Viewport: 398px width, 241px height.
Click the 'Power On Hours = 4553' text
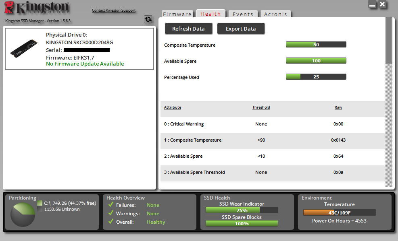[340, 221]
